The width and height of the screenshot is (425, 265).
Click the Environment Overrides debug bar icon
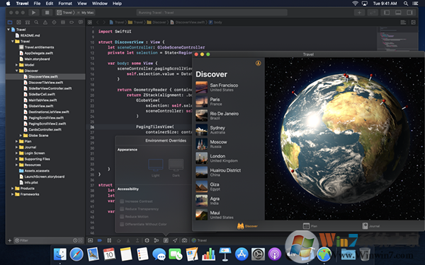[166, 240]
